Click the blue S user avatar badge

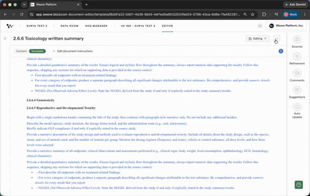point(281,51)
